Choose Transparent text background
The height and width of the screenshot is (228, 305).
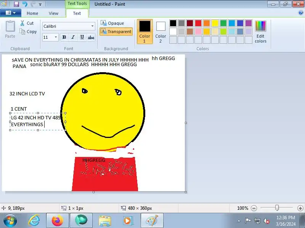pyautogui.click(x=116, y=32)
